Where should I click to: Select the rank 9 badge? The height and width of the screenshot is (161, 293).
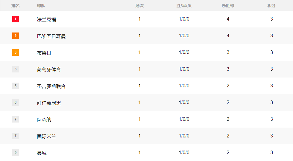coord(16,153)
